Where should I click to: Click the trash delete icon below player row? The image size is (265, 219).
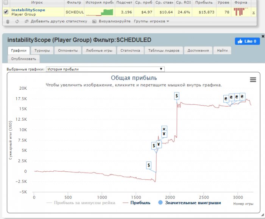tap(8, 22)
